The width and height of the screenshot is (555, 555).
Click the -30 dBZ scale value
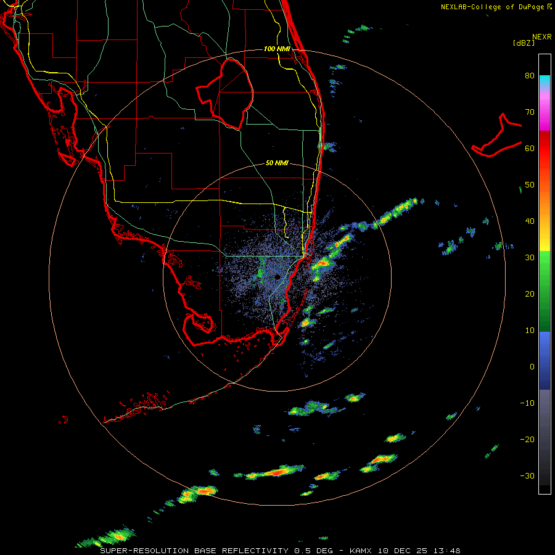click(527, 475)
